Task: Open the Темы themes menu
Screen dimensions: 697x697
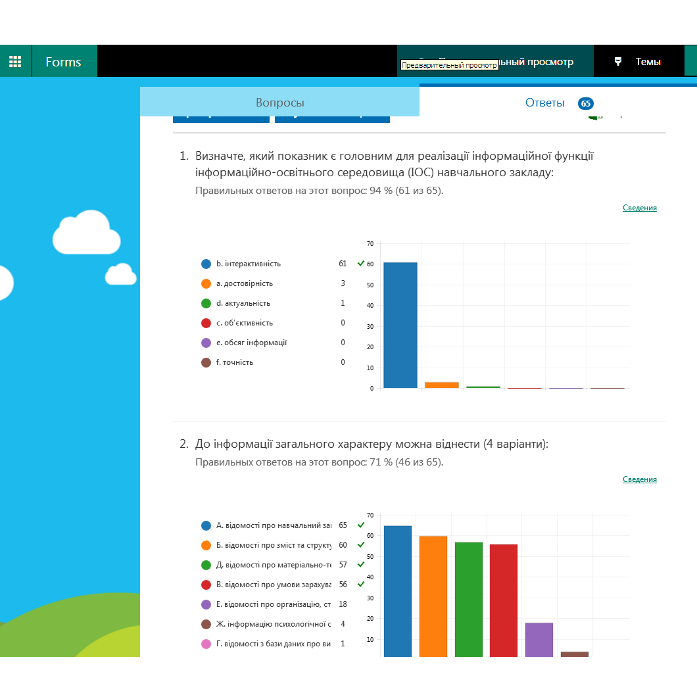Action: point(638,61)
